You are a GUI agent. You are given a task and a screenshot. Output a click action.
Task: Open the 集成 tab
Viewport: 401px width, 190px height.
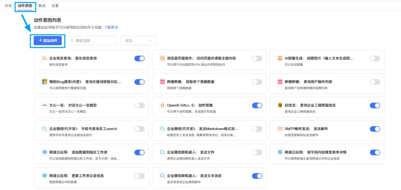point(42,5)
